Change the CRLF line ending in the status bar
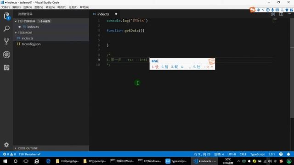294x165 pixels. coord(243,154)
